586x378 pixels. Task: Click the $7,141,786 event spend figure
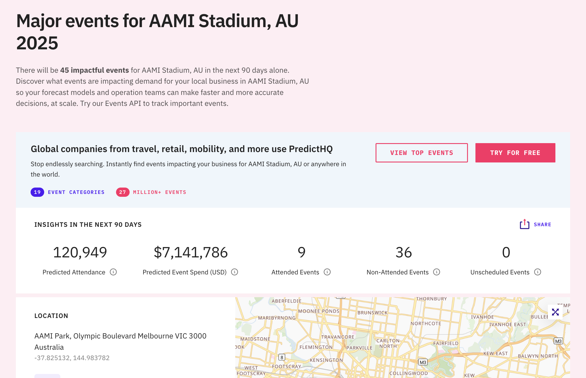(x=191, y=252)
